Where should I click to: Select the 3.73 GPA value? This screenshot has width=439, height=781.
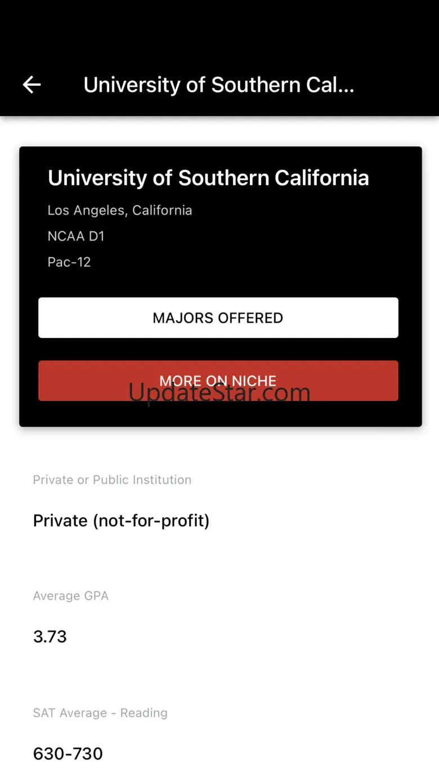coord(50,636)
